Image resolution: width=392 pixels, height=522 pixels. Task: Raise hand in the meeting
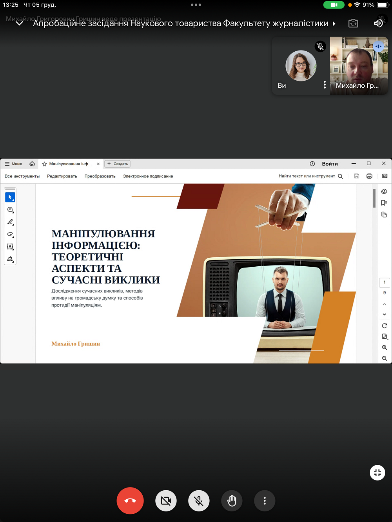point(232,500)
